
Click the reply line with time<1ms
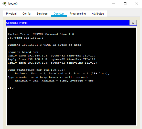pos(51,59)
